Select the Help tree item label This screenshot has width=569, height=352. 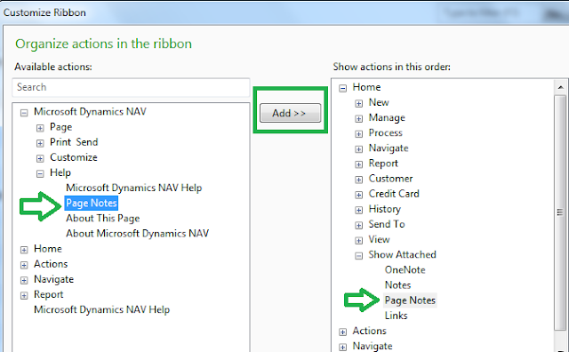click(60, 172)
